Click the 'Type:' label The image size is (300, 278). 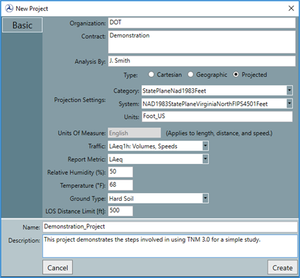tap(131, 75)
